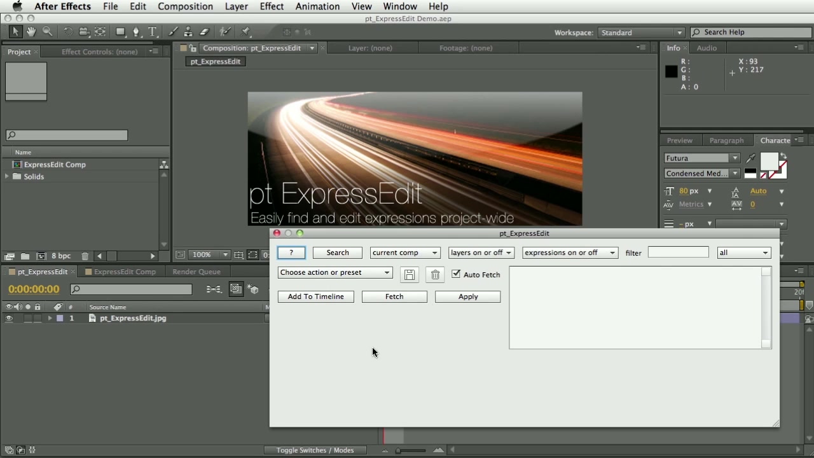Click the save preset disk icon

[410, 275]
